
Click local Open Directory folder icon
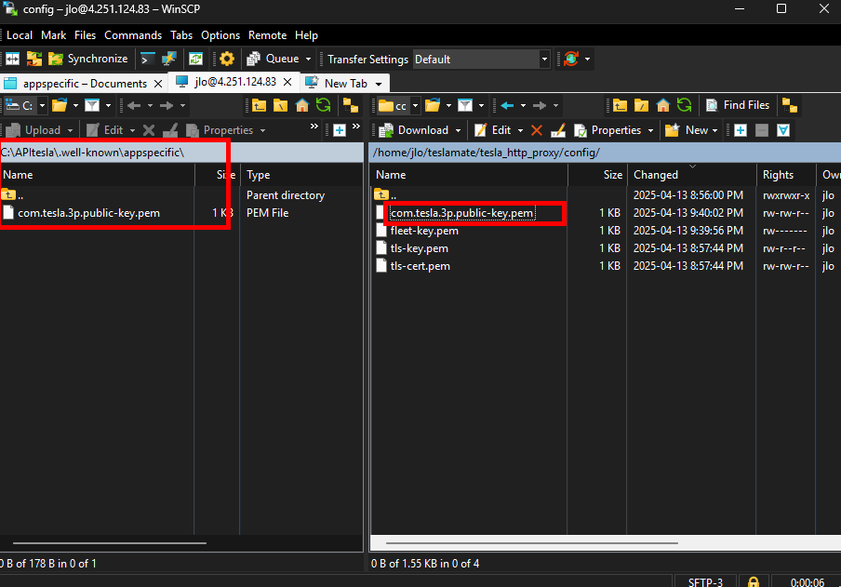click(60, 106)
